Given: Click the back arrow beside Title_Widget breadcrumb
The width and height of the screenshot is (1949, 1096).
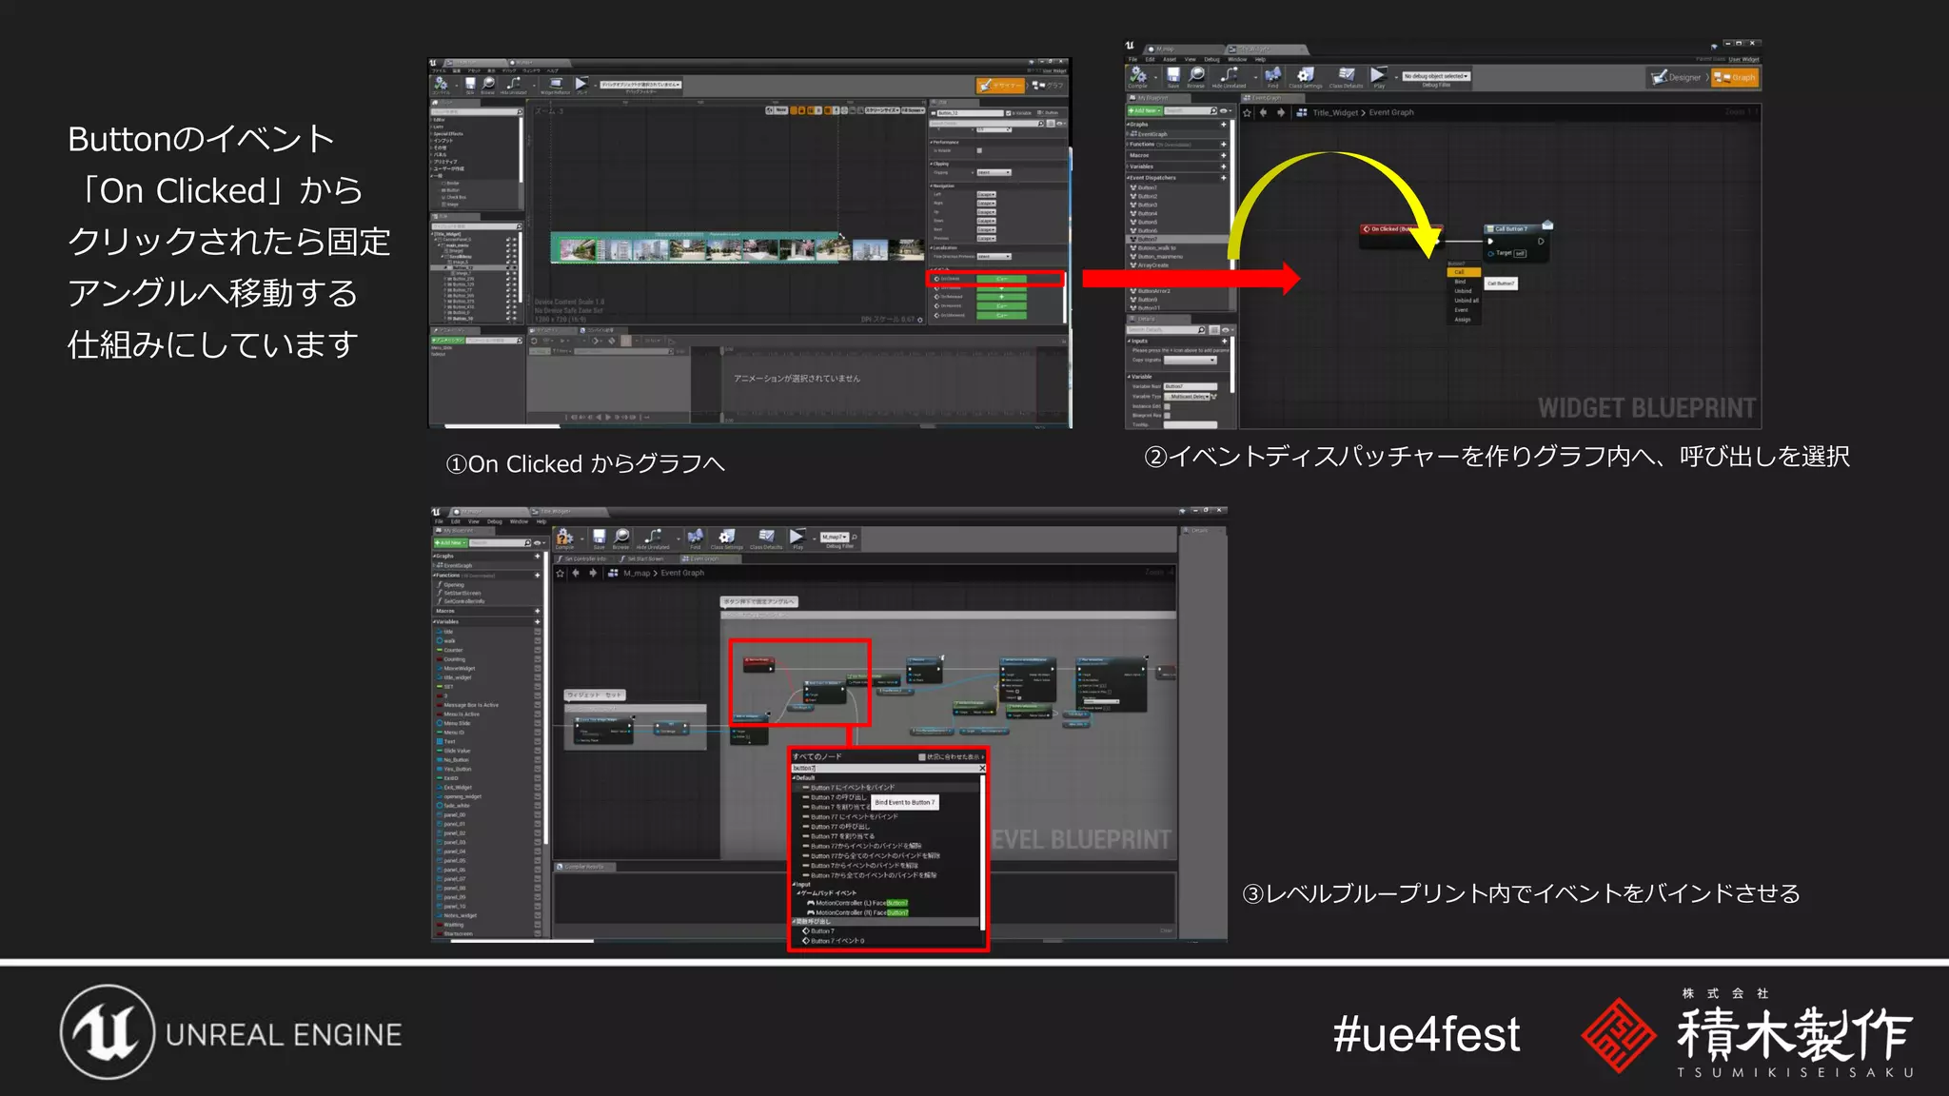Looking at the screenshot, I should coord(1264,112).
